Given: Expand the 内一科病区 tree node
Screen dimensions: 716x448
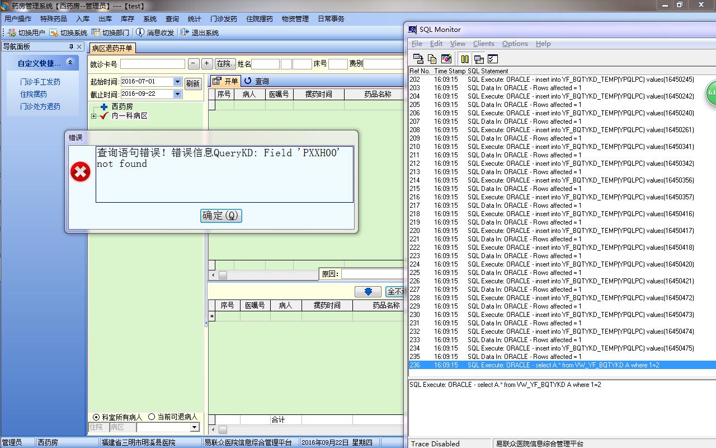Looking at the screenshot, I should pos(93,116).
